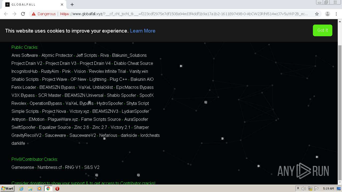The width and height of the screenshot is (342, 192).
Task: Open the Action Center flag icon
Action: tap(317, 189)
